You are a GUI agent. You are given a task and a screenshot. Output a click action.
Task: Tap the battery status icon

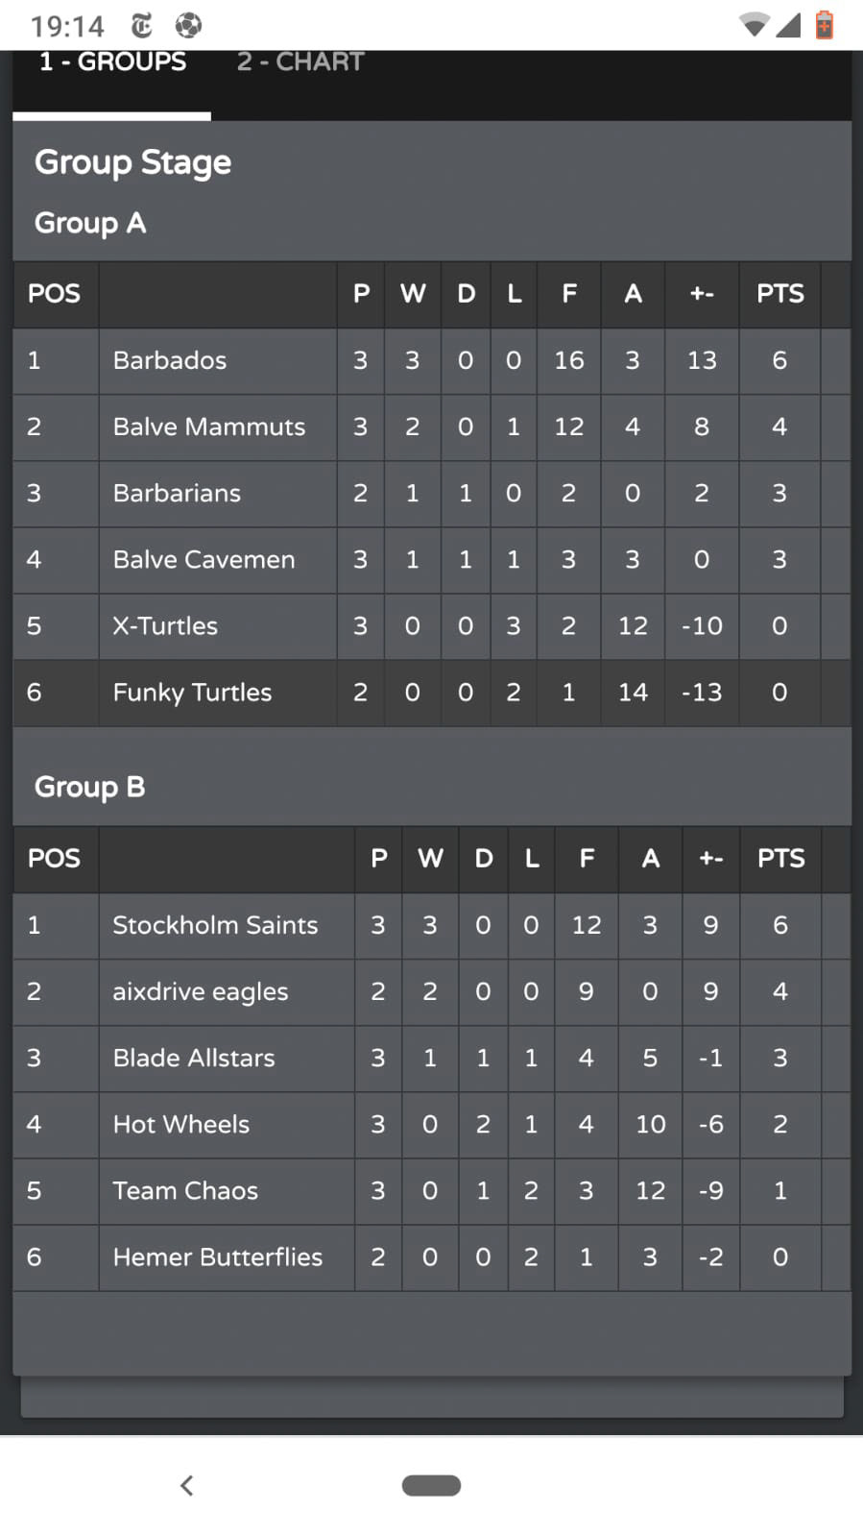(824, 25)
